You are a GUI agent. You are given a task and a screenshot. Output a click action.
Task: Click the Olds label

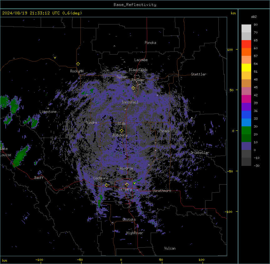[122, 124]
